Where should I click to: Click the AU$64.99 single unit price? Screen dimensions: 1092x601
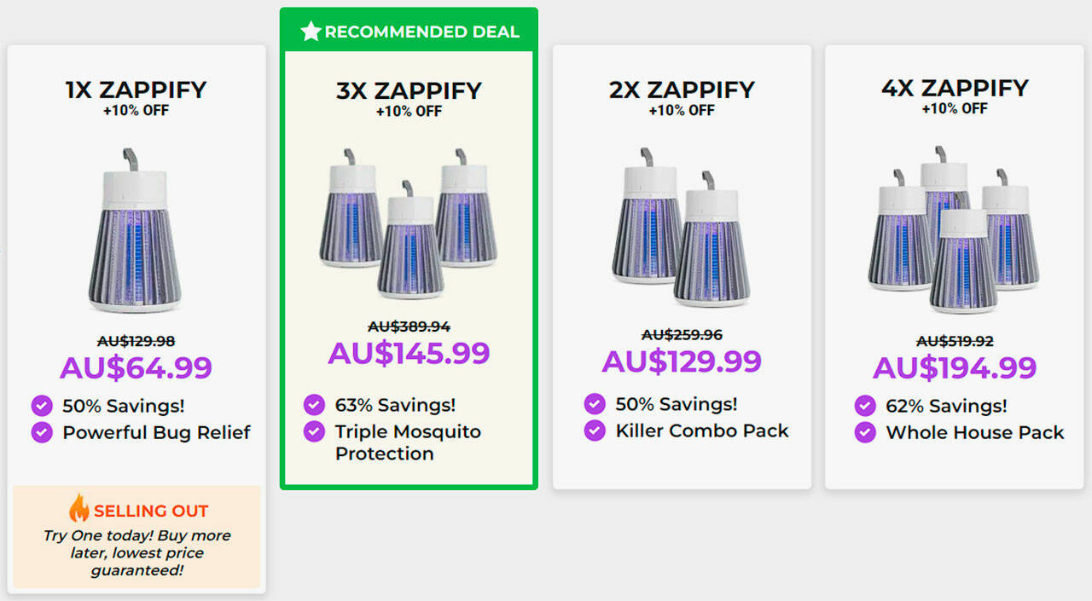[x=136, y=367]
